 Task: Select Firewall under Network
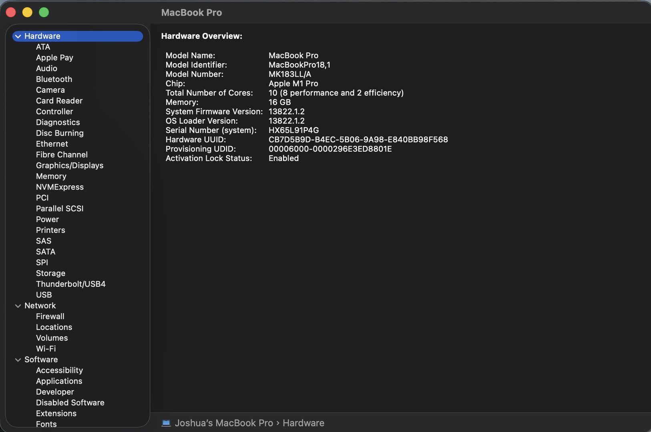point(50,316)
